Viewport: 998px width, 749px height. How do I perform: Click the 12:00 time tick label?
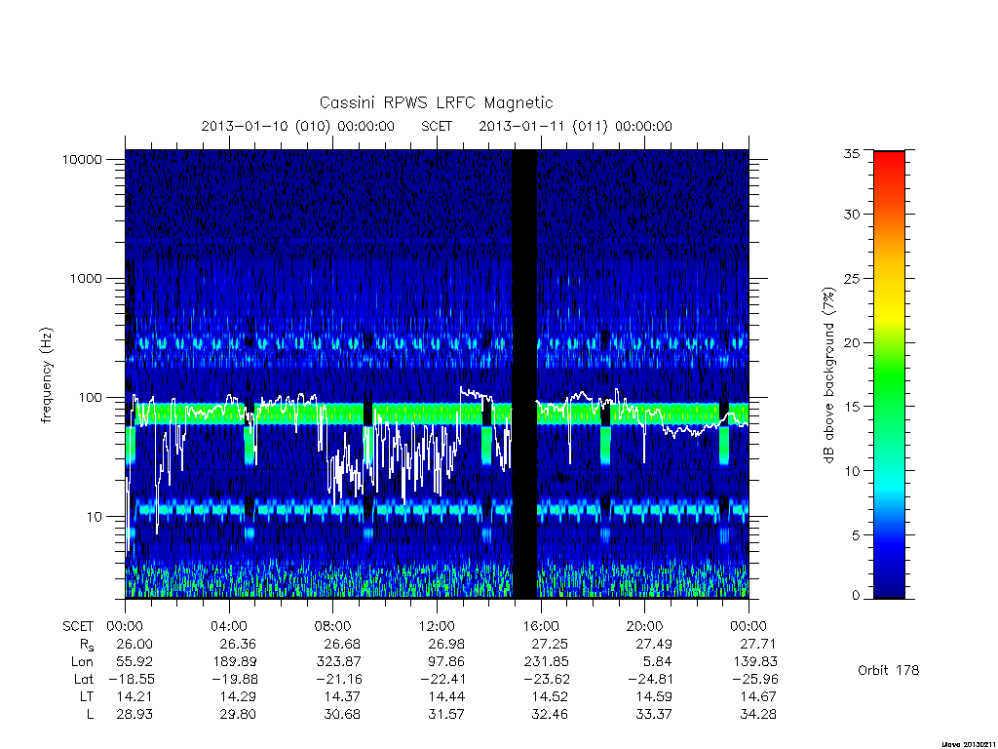point(437,626)
